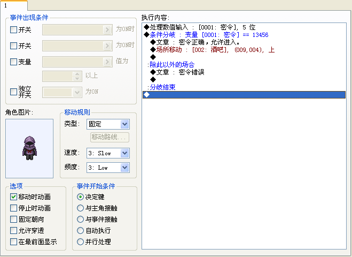352x257 pixels.
Task: Select the 文章: 密令正确，允许进入 line
Action: (244, 42)
